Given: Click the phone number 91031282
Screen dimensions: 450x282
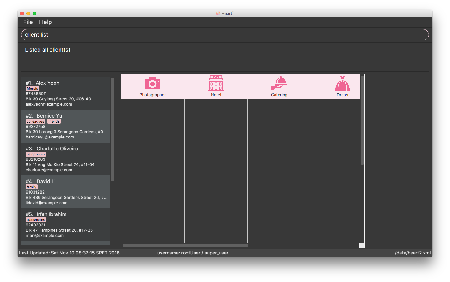Looking at the screenshot, I should pyautogui.click(x=35, y=192).
